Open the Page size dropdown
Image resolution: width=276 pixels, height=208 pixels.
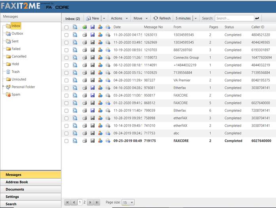pos(128,202)
